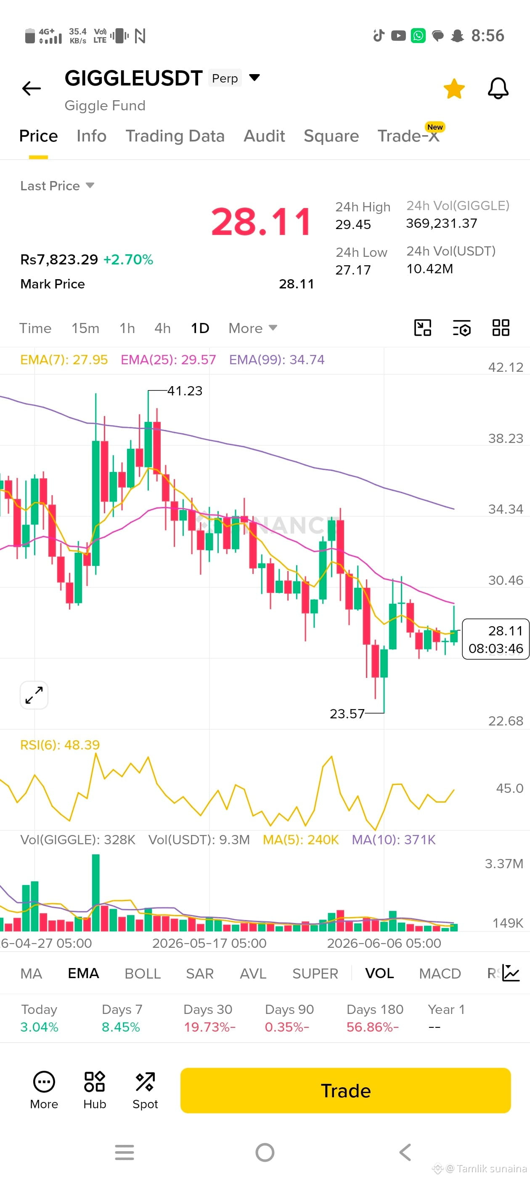Tap the EMA(7): 27.95 legend
This screenshot has height=1179, width=530.
coord(64,360)
